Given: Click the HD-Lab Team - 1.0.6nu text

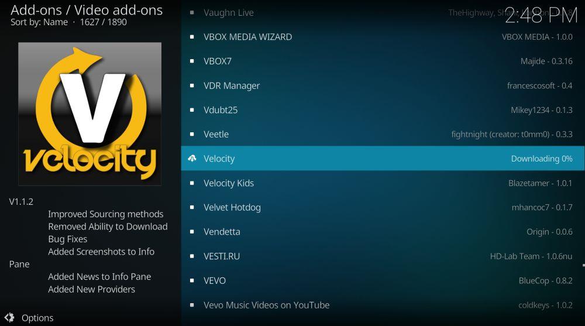Looking at the screenshot, I should pyautogui.click(x=531, y=256).
